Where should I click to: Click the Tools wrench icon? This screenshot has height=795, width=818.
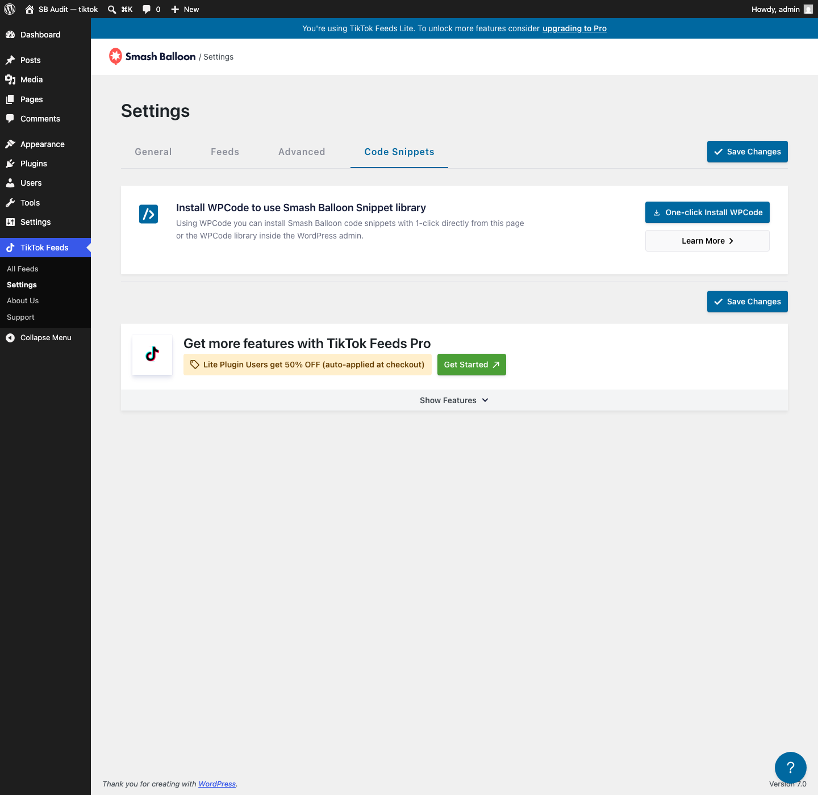[x=10, y=203]
